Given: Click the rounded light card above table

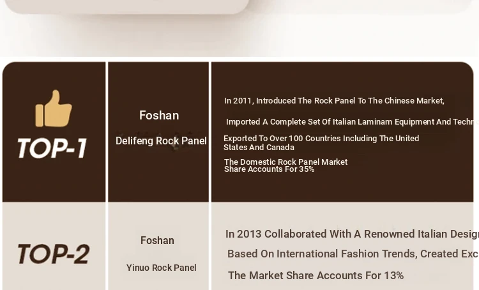Looking at the screenshot, I should pyautogui.click(x=127, y=6).
